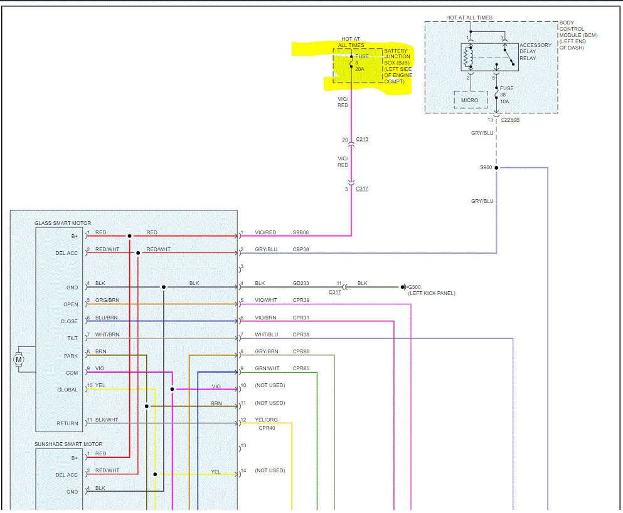Open the C213 connector reference
This screenshot has height=513, width=623.
(x=362, y=140)
